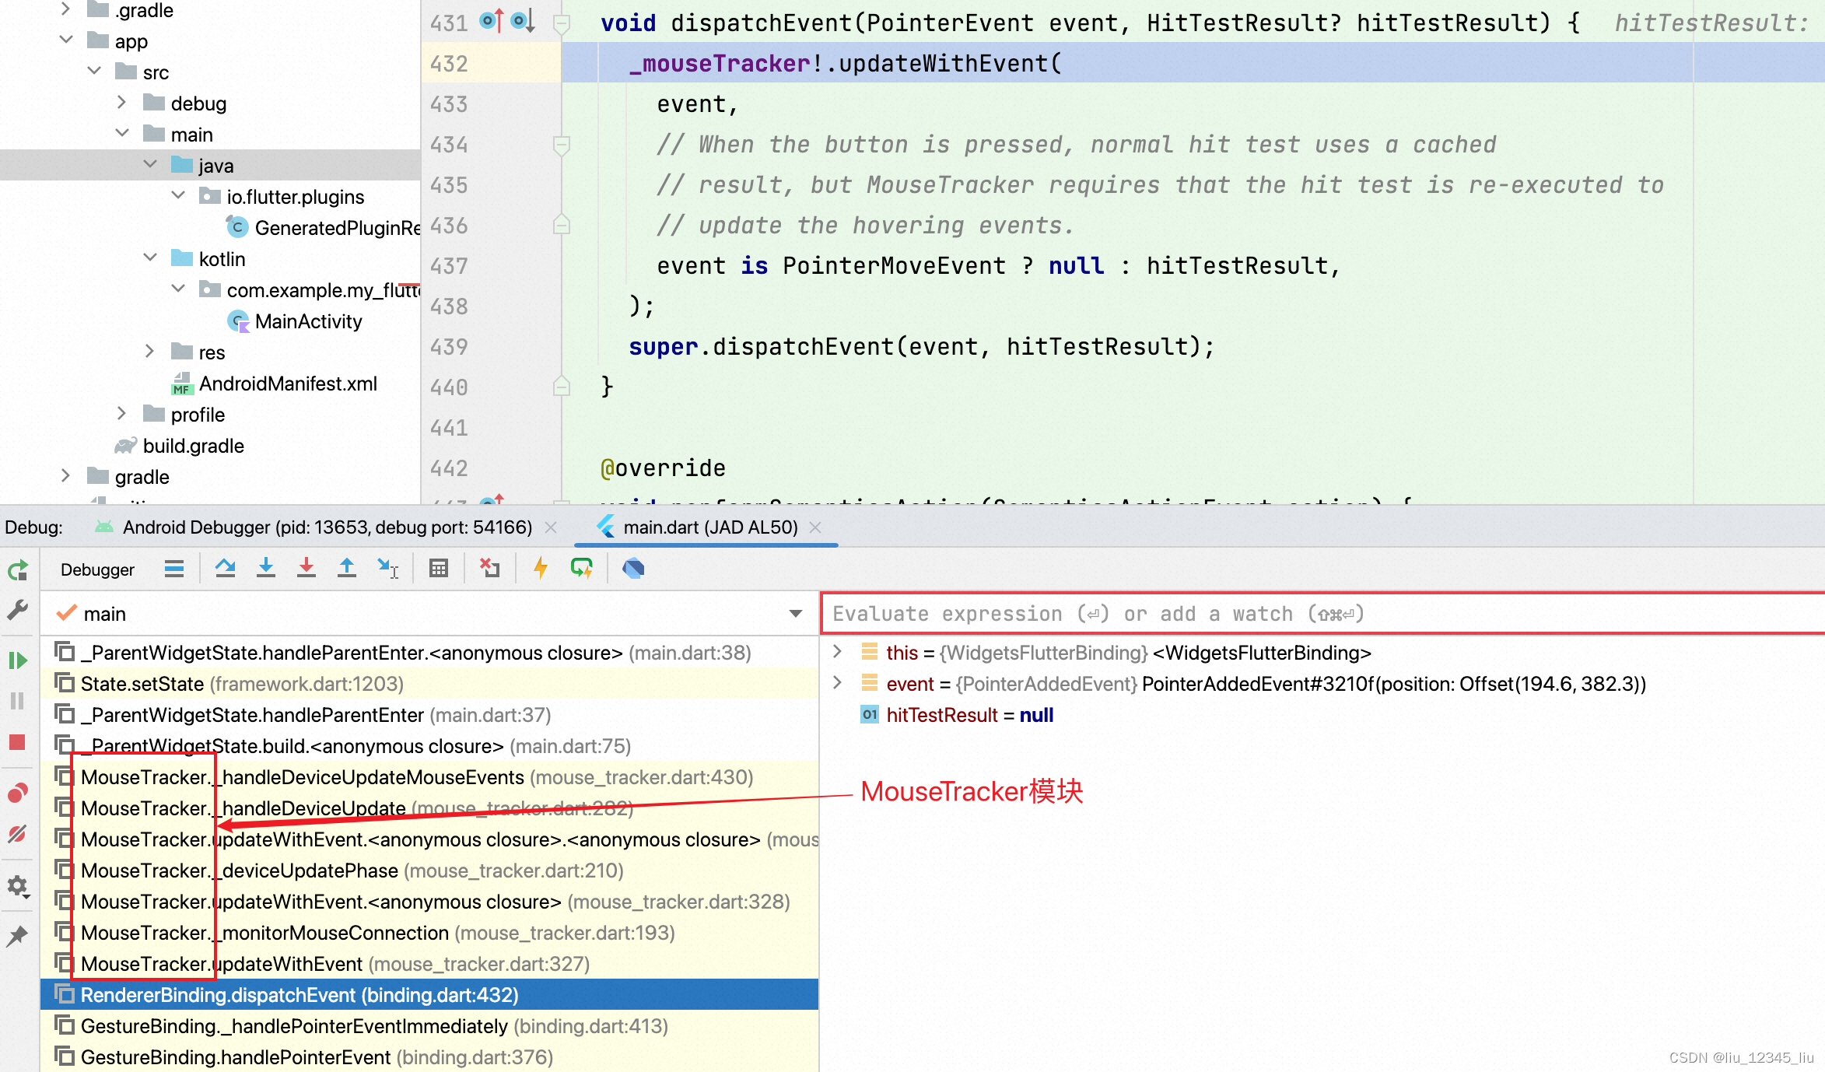The width and height of the screenshot is (1825, 1072).
Task: Select the main.dart (JAD AL50) tab
Action: 709,527
